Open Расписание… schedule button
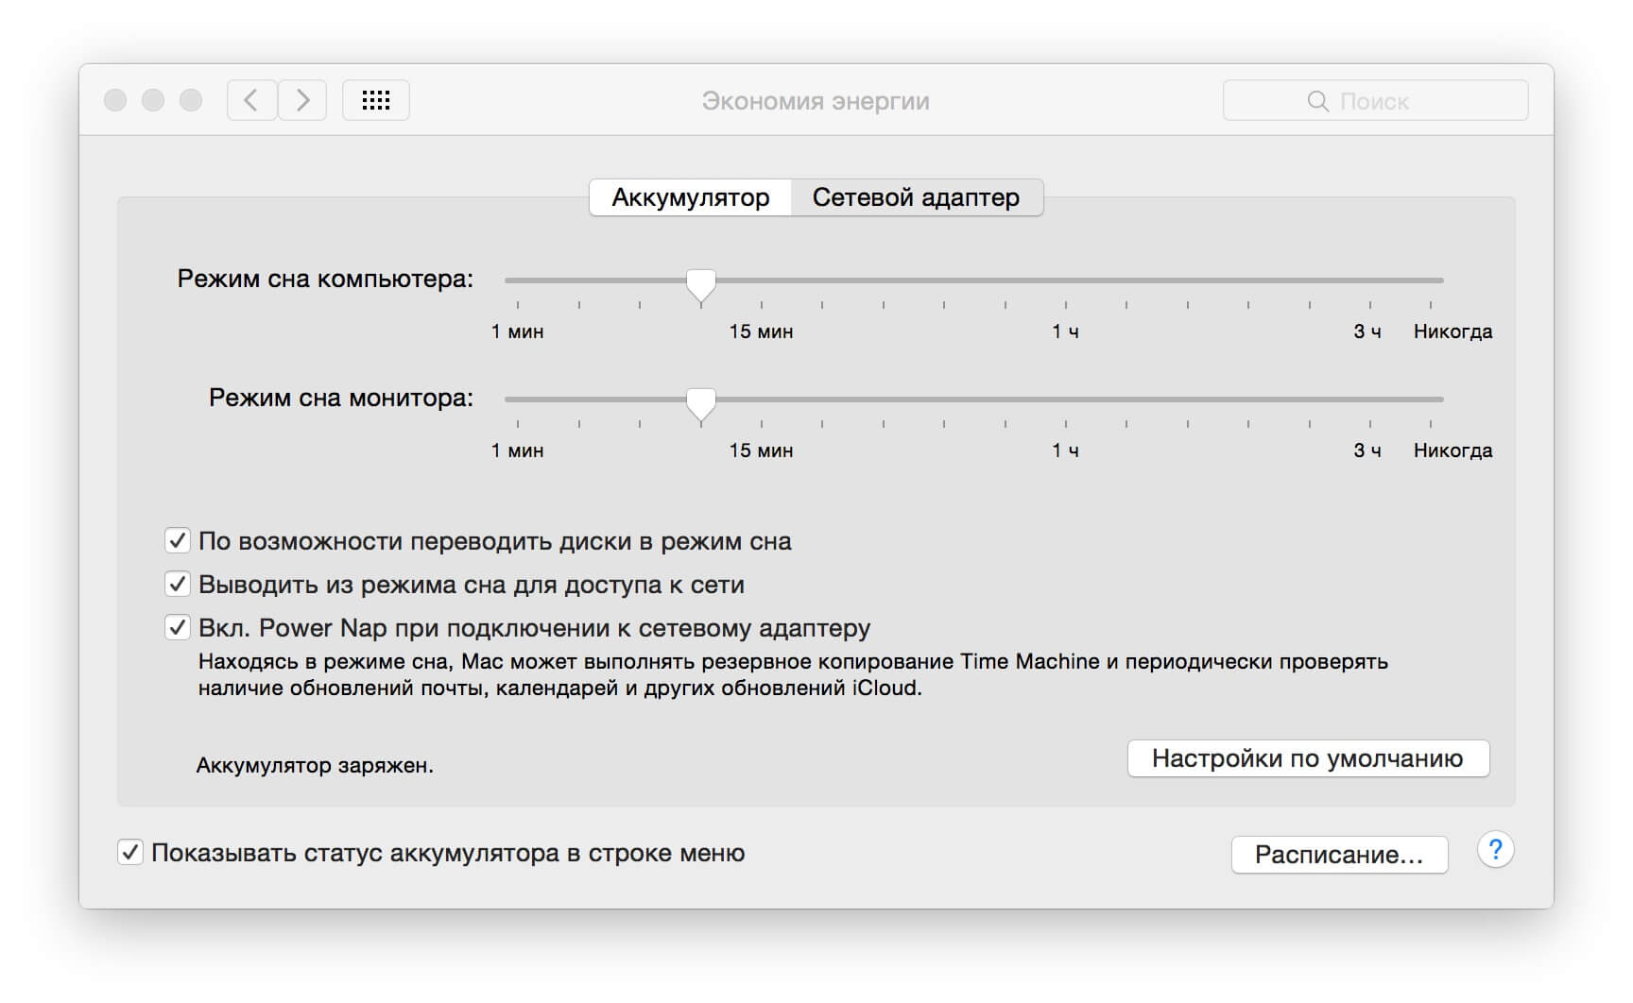This screenshot has width=1633, height=1003. 1339,855
